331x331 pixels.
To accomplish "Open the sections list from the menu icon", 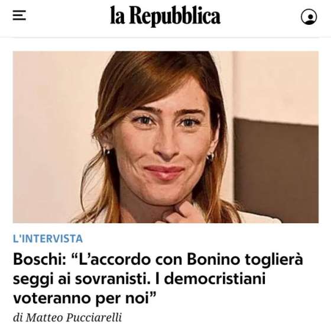I will [x=19, y=15].
